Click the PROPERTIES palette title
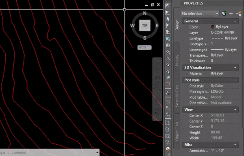244x156 pixels. (x=194, y=3)
